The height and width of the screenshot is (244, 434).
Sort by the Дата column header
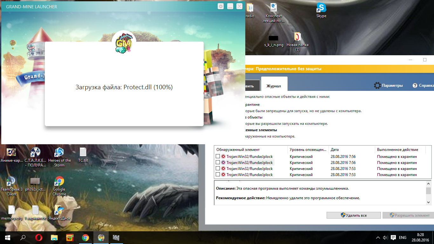click(x=352, y=150)
